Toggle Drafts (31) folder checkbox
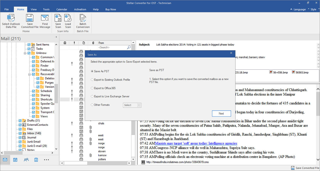The height and width of the screenshot is (171, 320). [20, 121]
